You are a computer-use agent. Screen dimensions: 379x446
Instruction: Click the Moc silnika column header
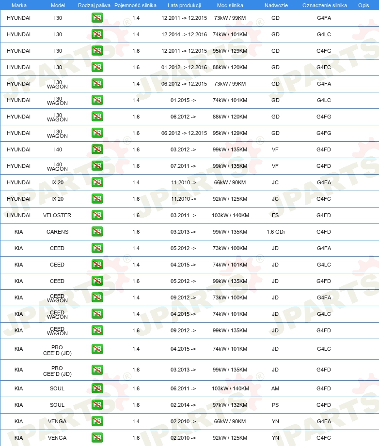230,5
